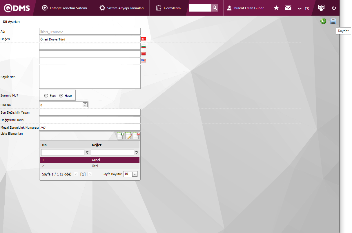Select the Genel list row
352x233 pixels.
click(x=90, y=160)
